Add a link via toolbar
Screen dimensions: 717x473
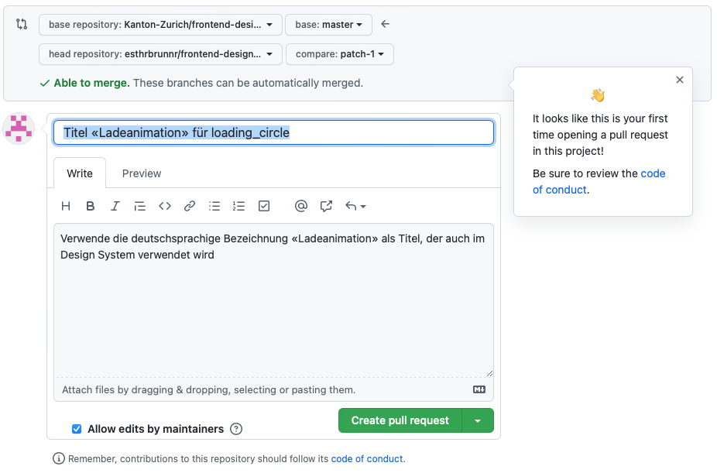click(190, 206)
